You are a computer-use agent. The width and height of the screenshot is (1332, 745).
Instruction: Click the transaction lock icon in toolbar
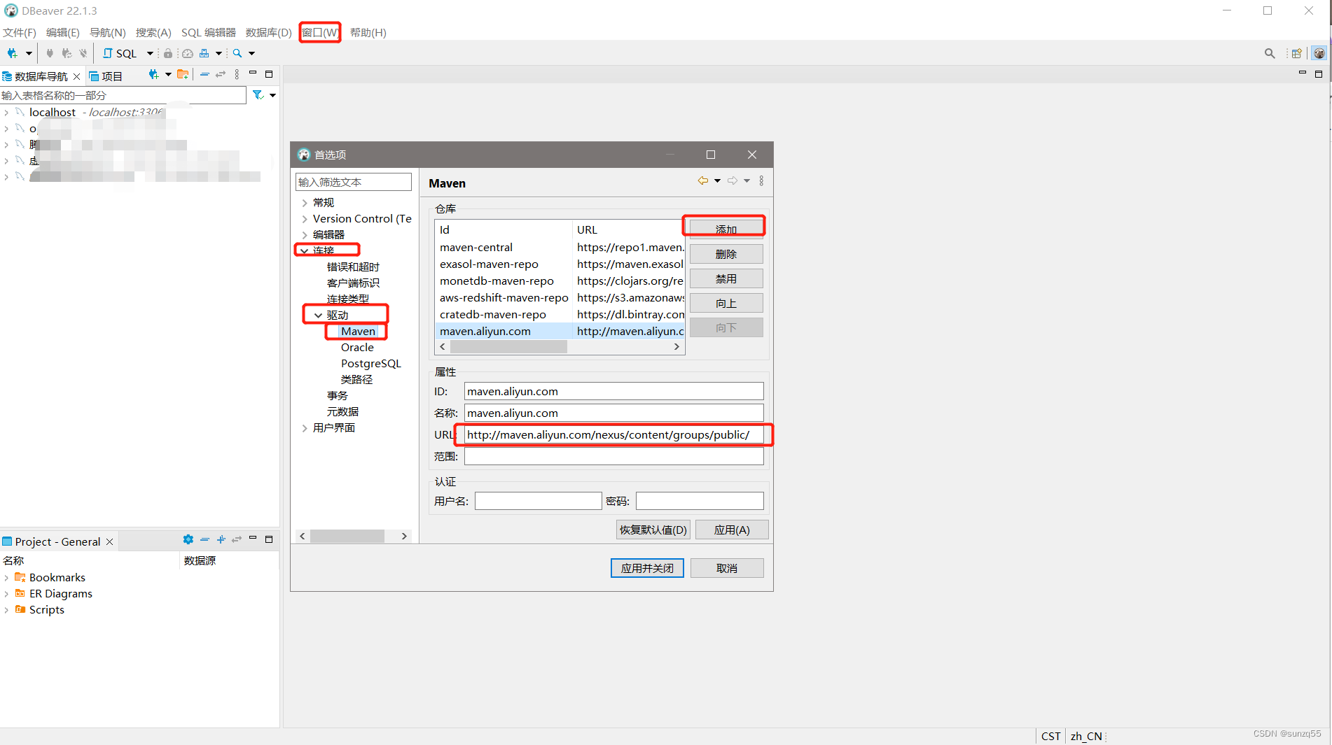(168, 53)
